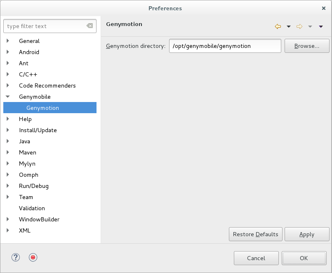
Task: Click Restore Defaults button
Action: coord(256,234)
